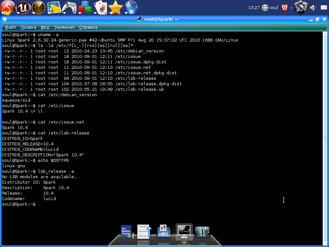Click the dropdown arrow under Unreal icon
Viewport: 329px width, 247px height.
18,13
